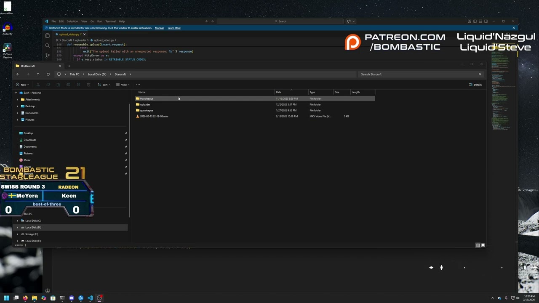Viewport: 539px width, 303px height.
Task: Click the back arrow in File Explorer
Action: tap(18, 74)
